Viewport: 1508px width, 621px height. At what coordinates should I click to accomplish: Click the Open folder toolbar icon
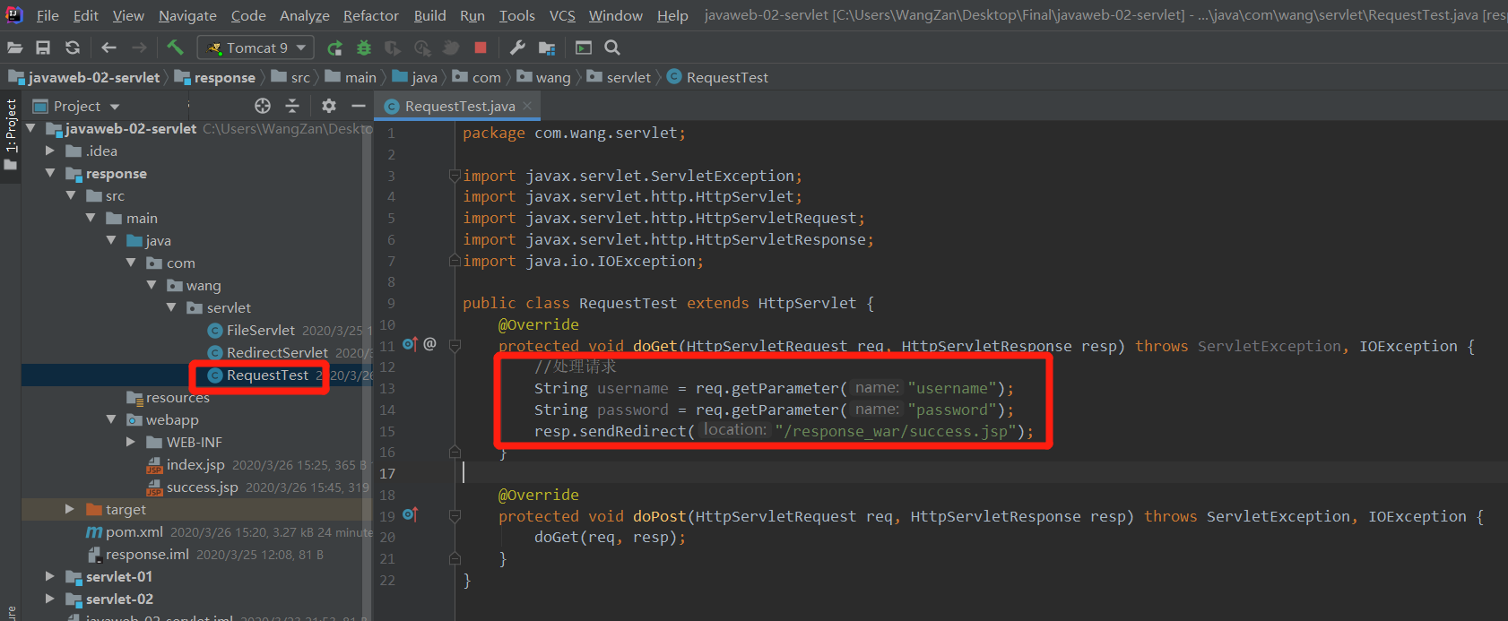click(x=15, y=47)
